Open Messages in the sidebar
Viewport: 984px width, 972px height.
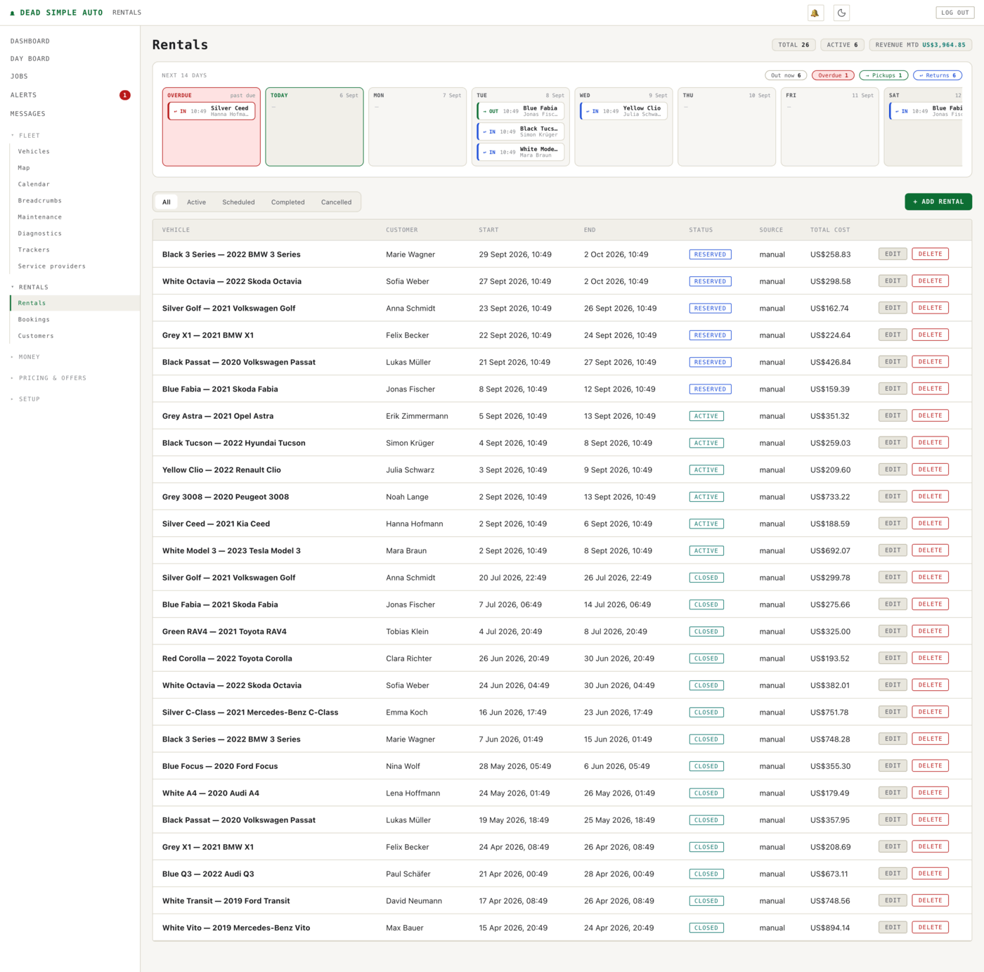(x=27, y=114)
